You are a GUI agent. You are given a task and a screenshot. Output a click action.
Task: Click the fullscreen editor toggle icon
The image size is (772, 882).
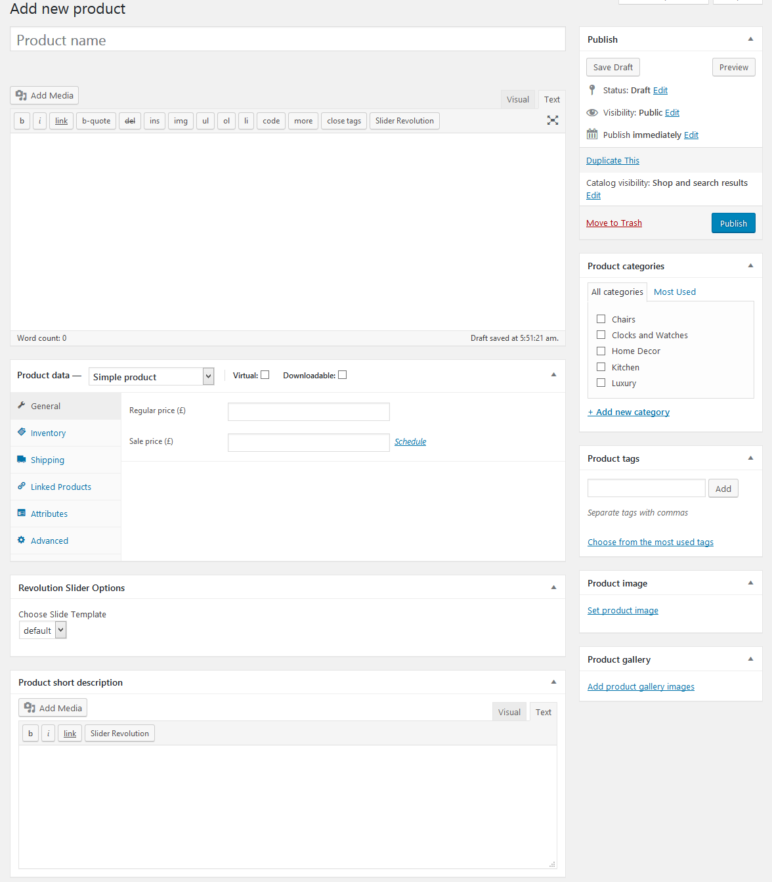tap(553, 120)
